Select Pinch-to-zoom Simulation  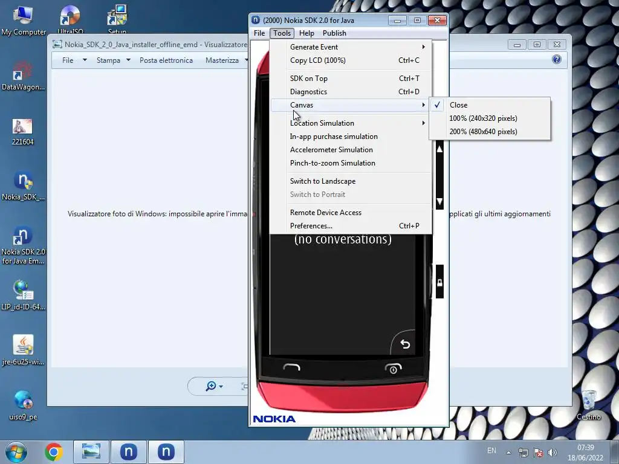pyautogui.click(x=351, y=163)
